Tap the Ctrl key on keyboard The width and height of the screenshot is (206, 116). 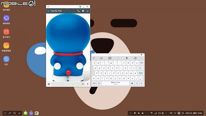pos(94,83)
